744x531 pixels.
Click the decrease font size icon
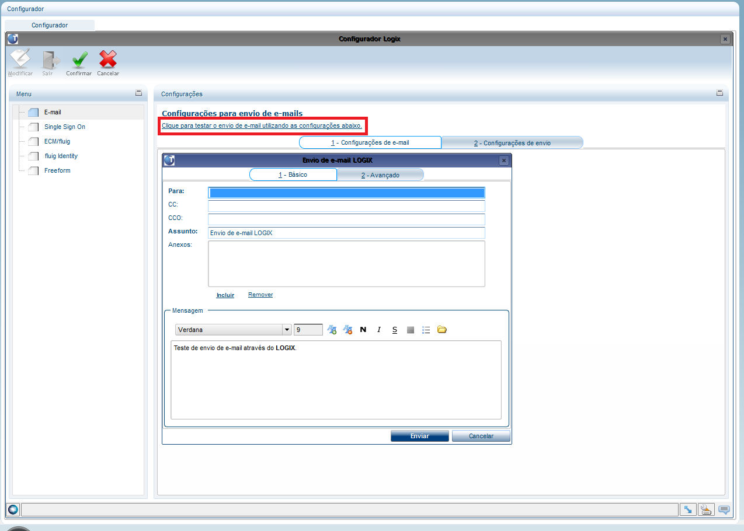pos(347,330)
